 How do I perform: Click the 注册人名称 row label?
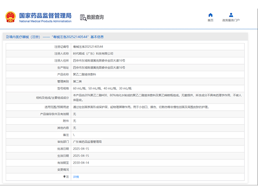[x=61, y=53]
